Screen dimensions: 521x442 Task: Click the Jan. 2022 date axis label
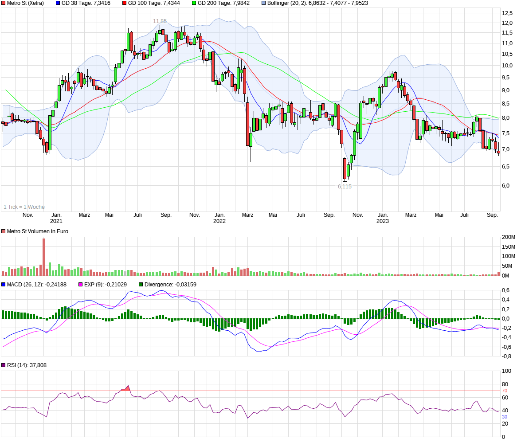click(219, 218)
